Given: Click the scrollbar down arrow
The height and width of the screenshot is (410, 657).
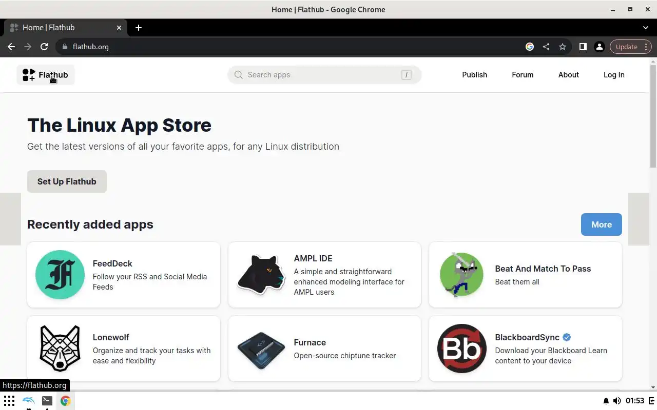Looking at the screenshot, I should pyautogui.click(x=653, y=387).
